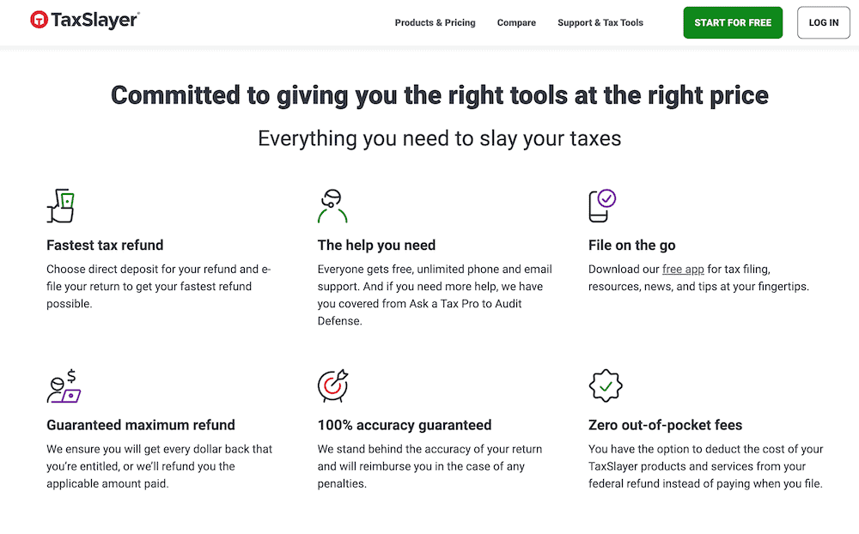Click the Zero out-of-pocket fees badge icon
Image resolution: width=859 pixels, height=534 pixels.
[x=605, y=385]
